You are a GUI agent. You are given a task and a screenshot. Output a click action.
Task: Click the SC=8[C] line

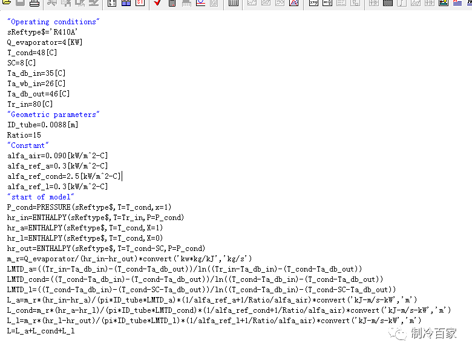pos(21,62)
